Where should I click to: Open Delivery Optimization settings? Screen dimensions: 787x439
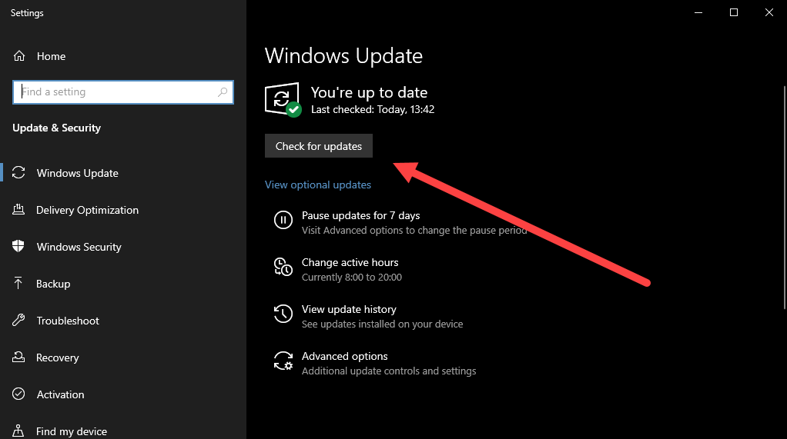click(x=87, y=210)
